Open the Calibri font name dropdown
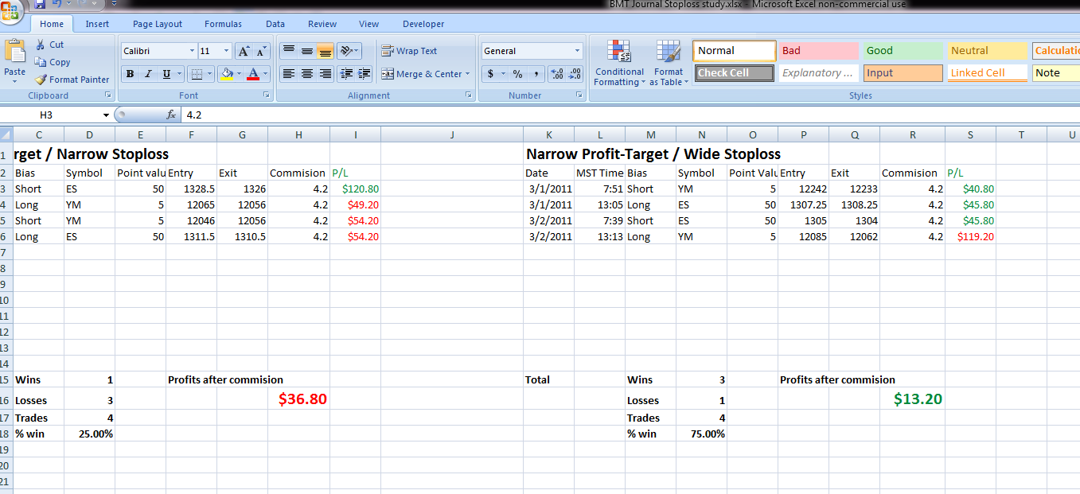Viewport: 1080px width, 494px height. 192,51
